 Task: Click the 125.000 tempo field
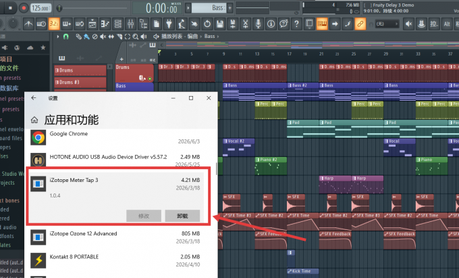(40, 8)
